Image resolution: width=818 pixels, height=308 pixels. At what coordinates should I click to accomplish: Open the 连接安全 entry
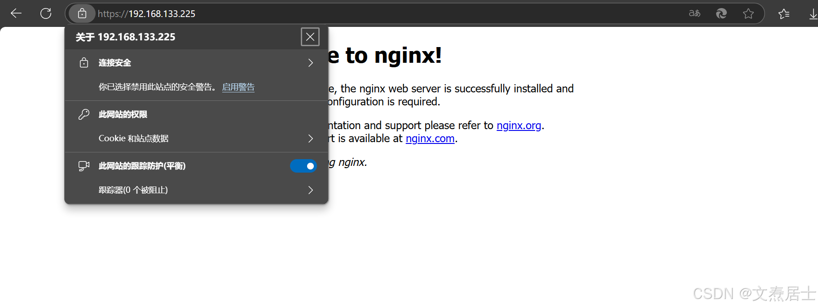pyautogui.click(x=197, y=63)
